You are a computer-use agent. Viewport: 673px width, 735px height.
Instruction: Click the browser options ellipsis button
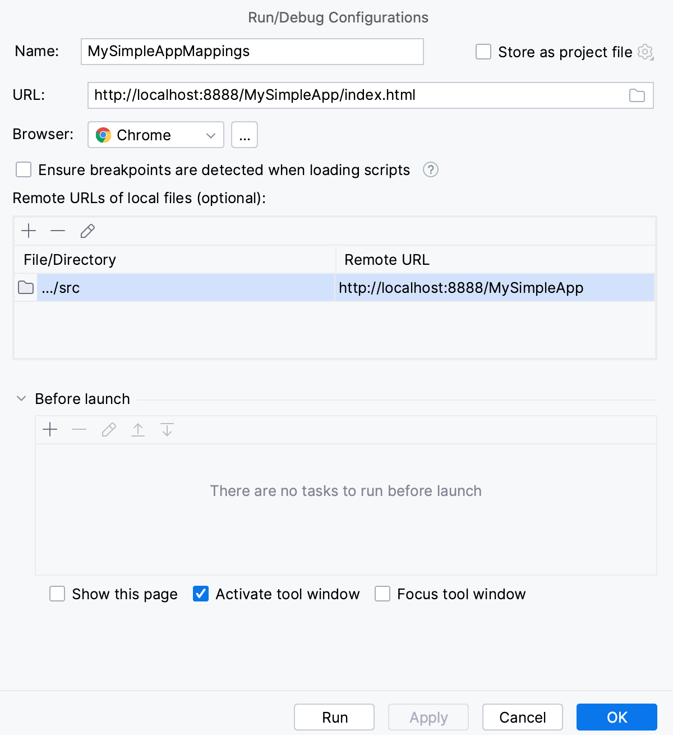click(244, 135)
